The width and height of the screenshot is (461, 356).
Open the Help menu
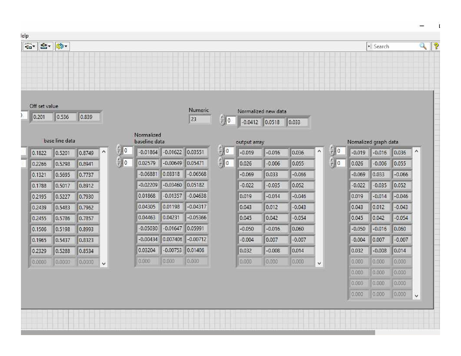(x=25, y=36)
